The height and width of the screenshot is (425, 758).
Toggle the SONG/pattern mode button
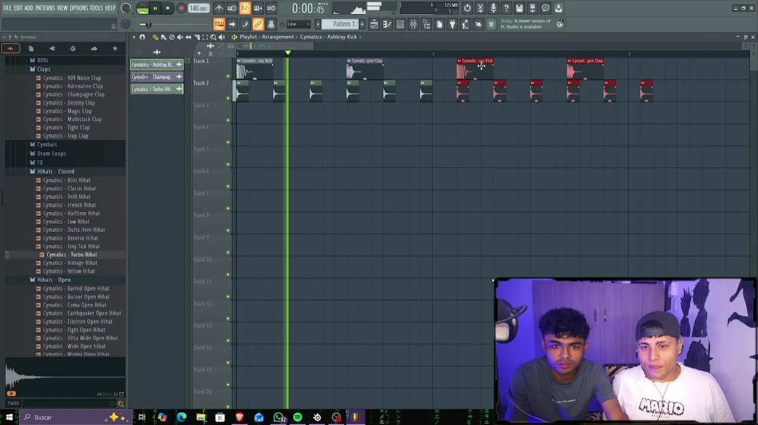pos(143,8)
